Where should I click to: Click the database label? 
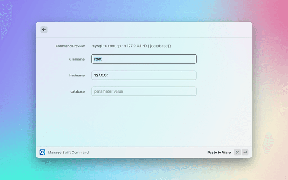[x=77, y=91]
